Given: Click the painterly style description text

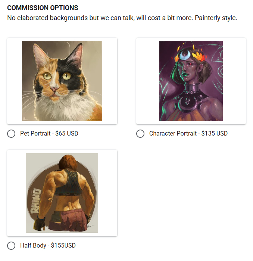Looking at the screenshot, I should 122,18.
